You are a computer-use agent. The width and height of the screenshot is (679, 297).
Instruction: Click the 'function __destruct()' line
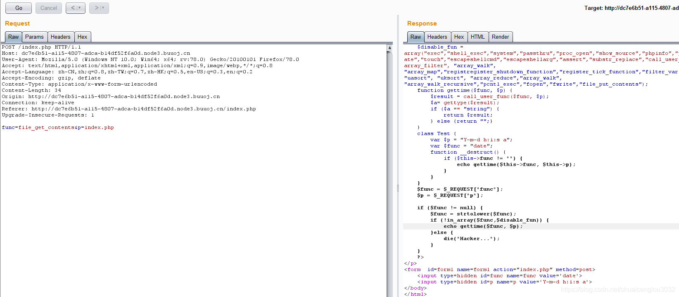[x=468, y=152]
